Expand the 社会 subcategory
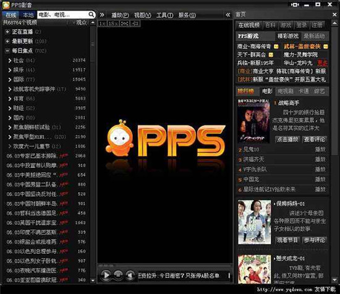The width and height of the screenshot is (340, 294). (x=10, y=61)
